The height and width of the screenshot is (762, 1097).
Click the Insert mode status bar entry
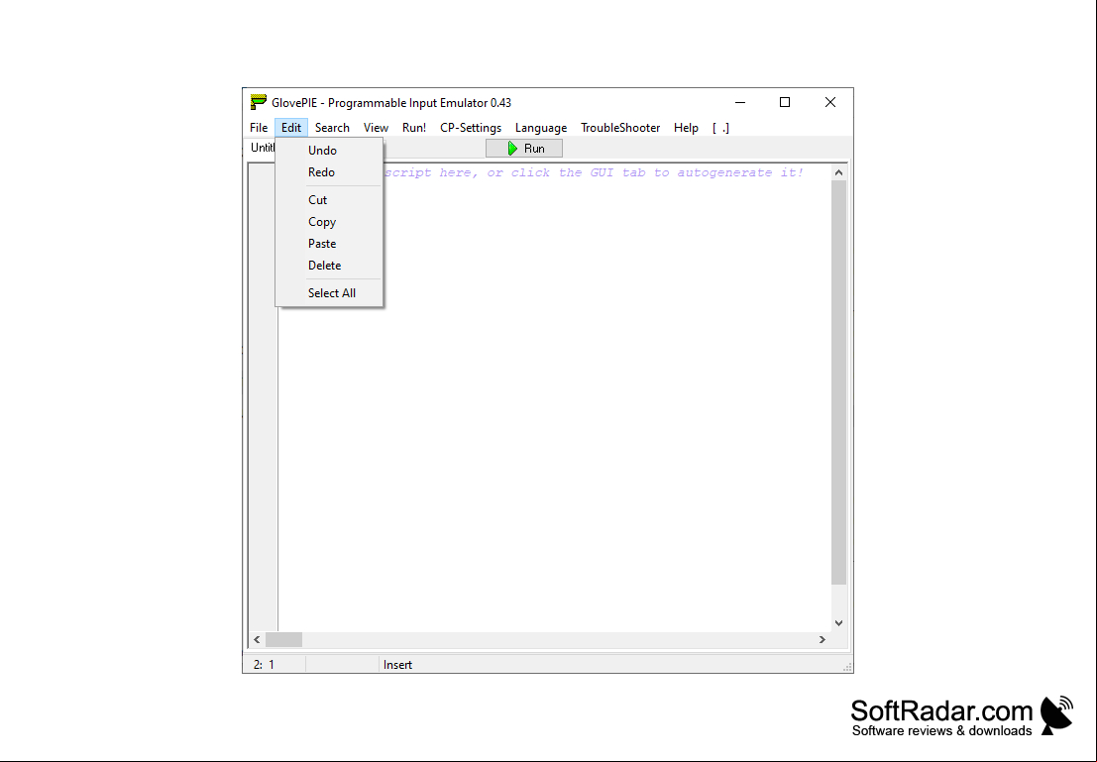click(x=397, y=665)
